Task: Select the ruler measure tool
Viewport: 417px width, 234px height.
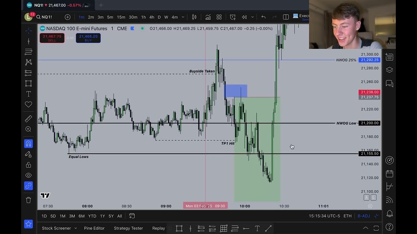Action: pyautogui.click(x=28, y=119)
